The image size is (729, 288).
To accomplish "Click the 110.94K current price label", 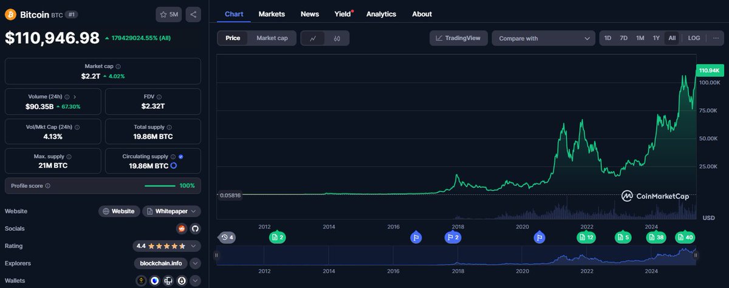I will pyautogui.click(x=709, y=70).
